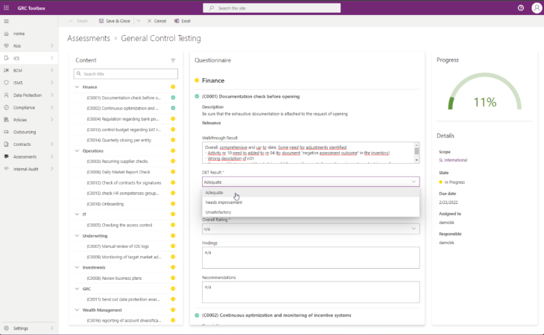544x335 pixels.
Task: Click the 11% progress gauge
Action: pos(484,92)
